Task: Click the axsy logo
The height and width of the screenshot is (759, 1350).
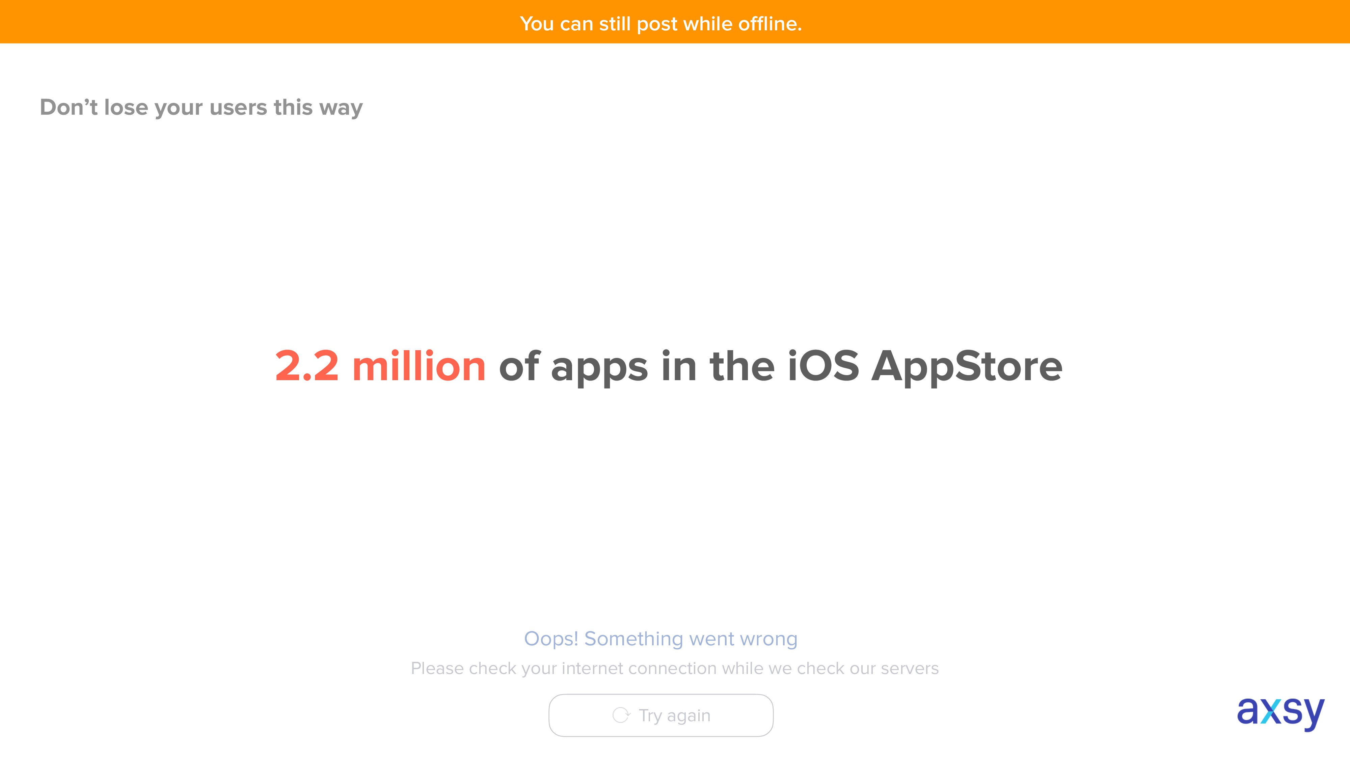Action: tap(1280, 713)
